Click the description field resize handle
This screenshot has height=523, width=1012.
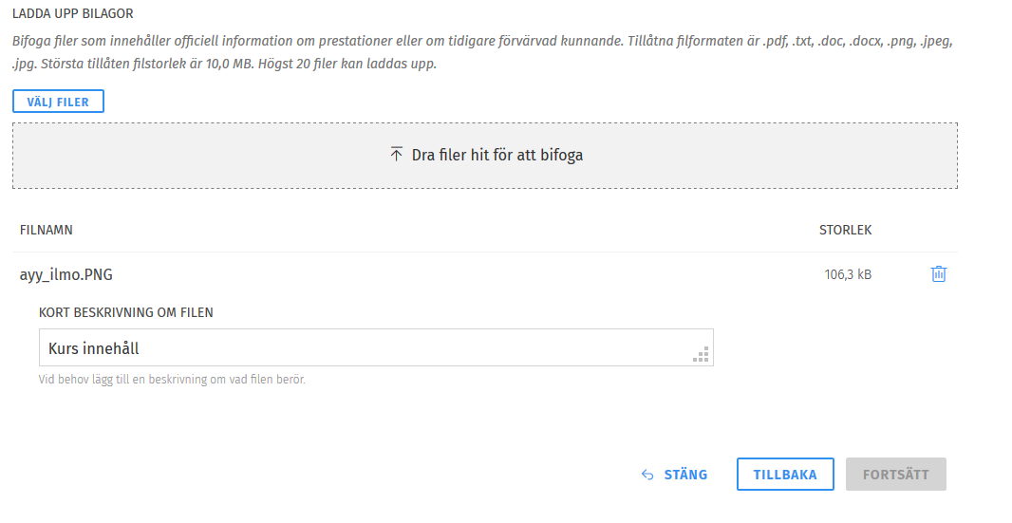click(x=702, y=356)
